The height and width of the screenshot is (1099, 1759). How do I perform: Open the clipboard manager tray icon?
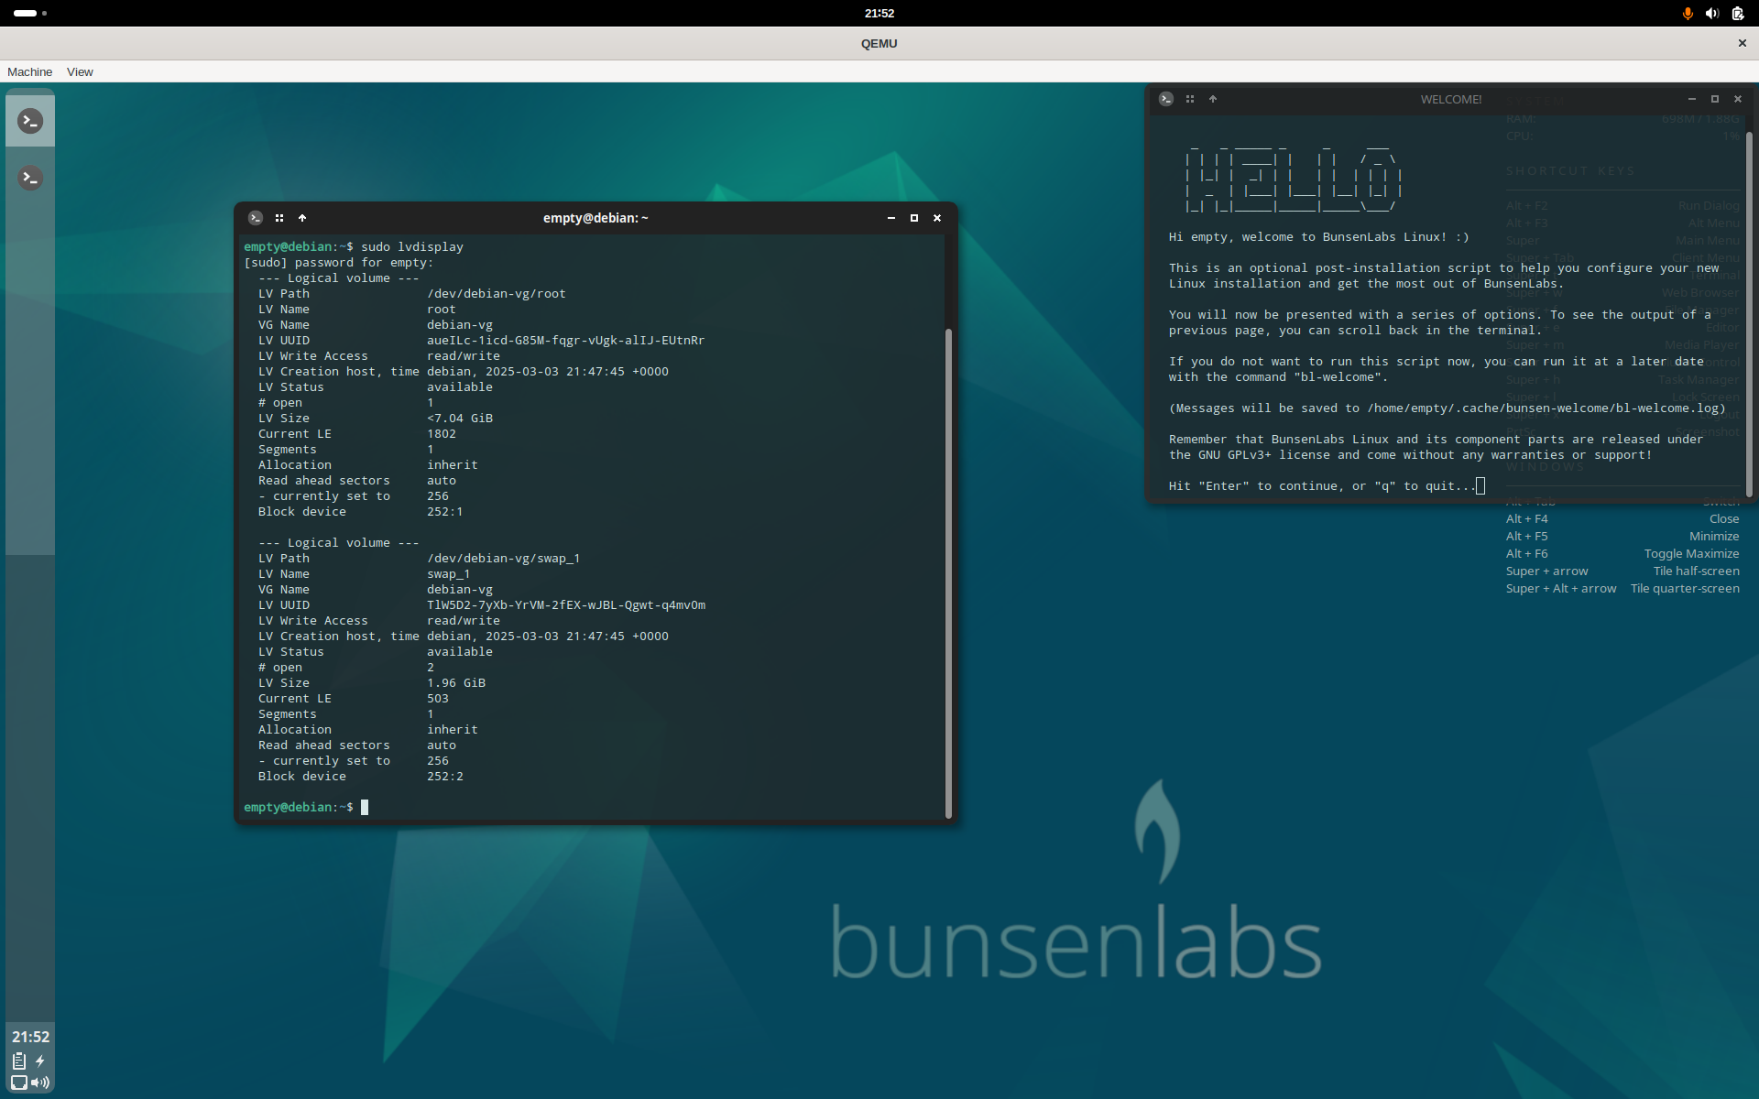(x=19, y=1061)
